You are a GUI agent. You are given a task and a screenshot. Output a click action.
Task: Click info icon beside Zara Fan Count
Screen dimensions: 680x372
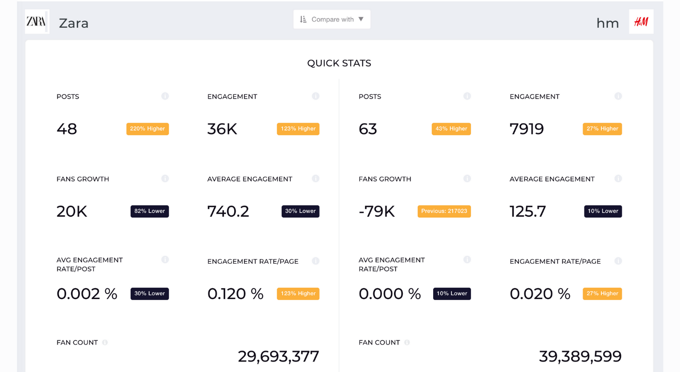105,343
